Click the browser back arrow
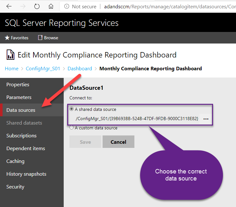This screenshot has height=207, width=236. (x=9, y=6)
